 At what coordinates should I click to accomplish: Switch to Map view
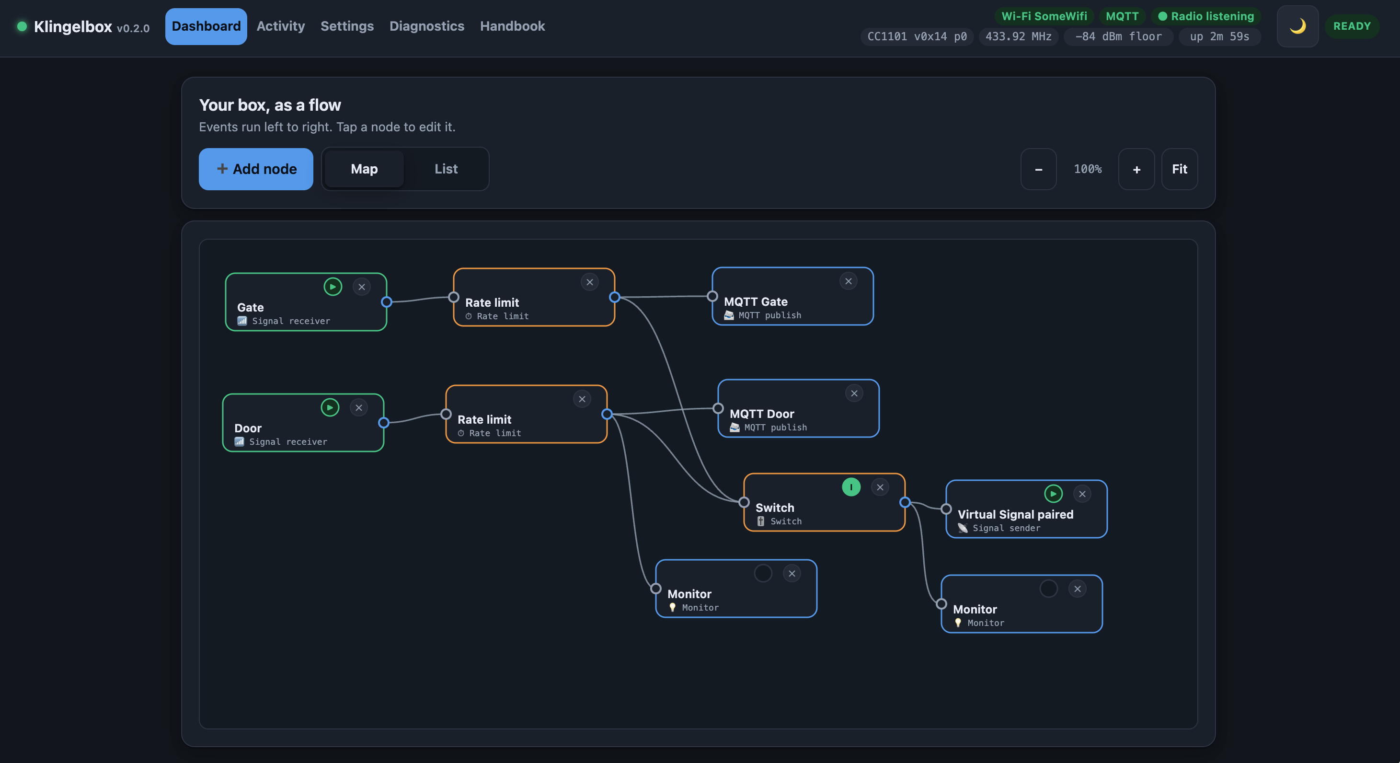[x=364, y=169]
